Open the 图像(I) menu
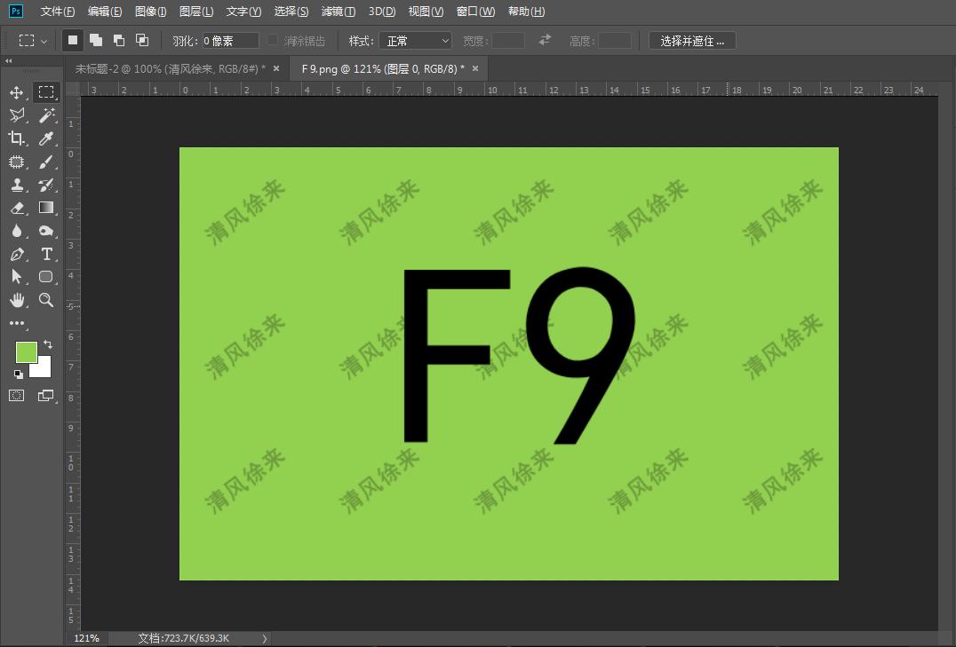Image resolution: width=956 pixels, height=647 pixels. click(150, 12)
